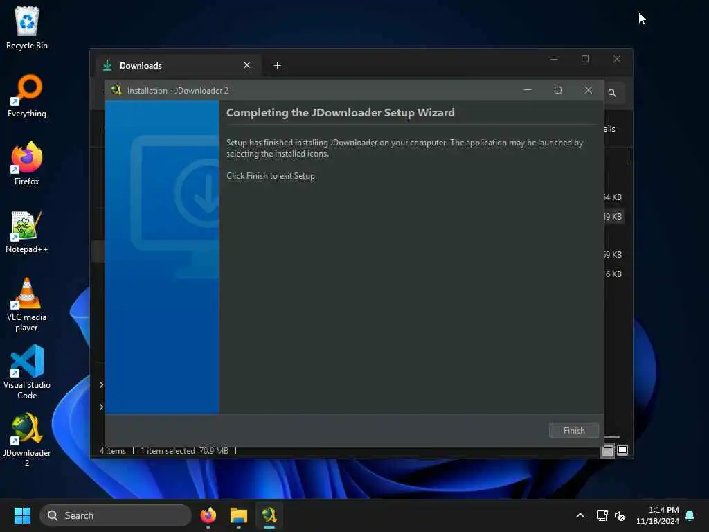Click the File Explorer search magnifier icon
Viewport: 709px width, 532px height.
[x=612, y=93]
